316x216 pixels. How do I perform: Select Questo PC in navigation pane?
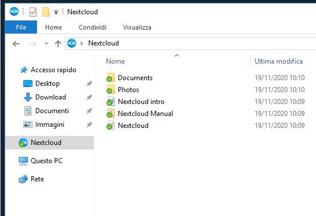pos(47,161)
